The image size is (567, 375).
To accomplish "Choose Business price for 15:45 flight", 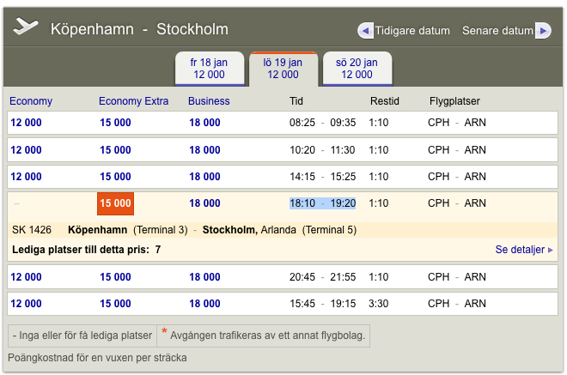I will coord(204,304).
